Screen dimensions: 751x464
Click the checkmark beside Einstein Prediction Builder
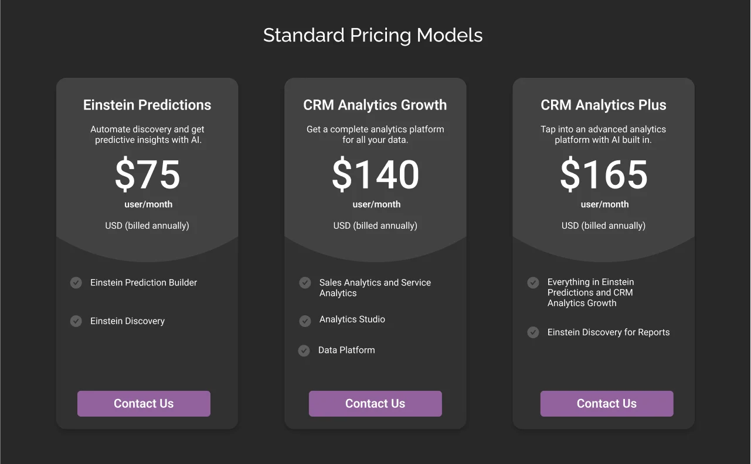point(76,283)
